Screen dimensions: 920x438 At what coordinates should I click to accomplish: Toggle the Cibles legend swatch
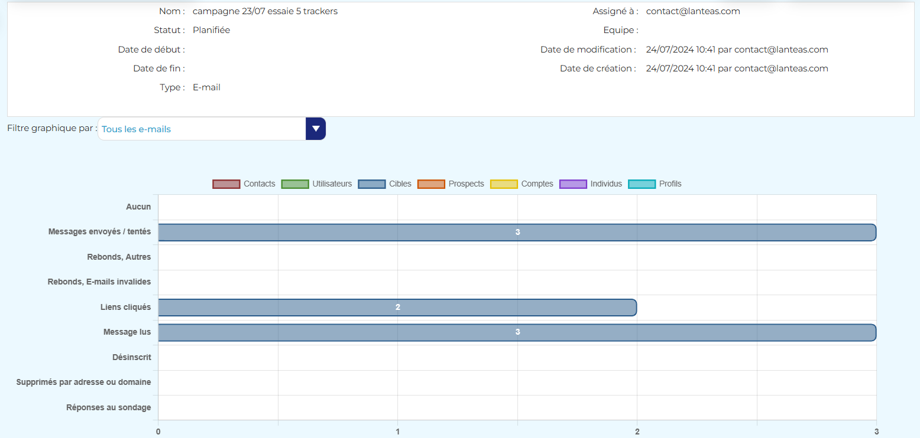(372, 184)
